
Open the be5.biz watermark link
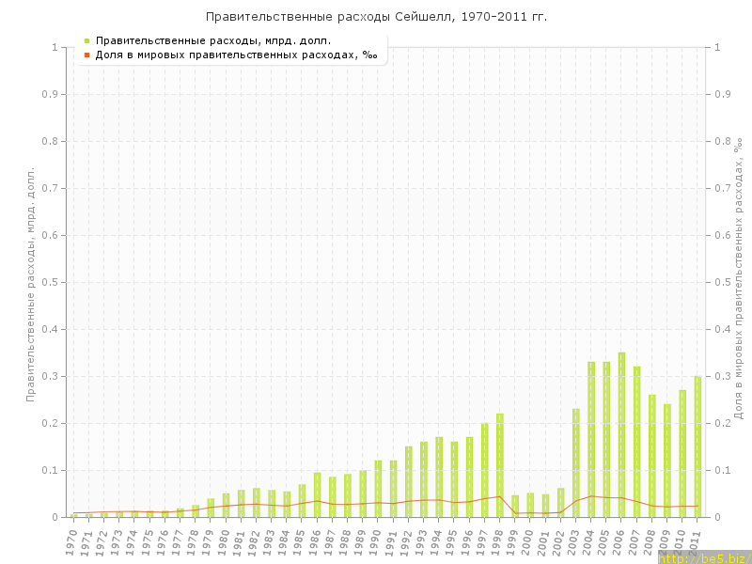click(x=704, y=557)
